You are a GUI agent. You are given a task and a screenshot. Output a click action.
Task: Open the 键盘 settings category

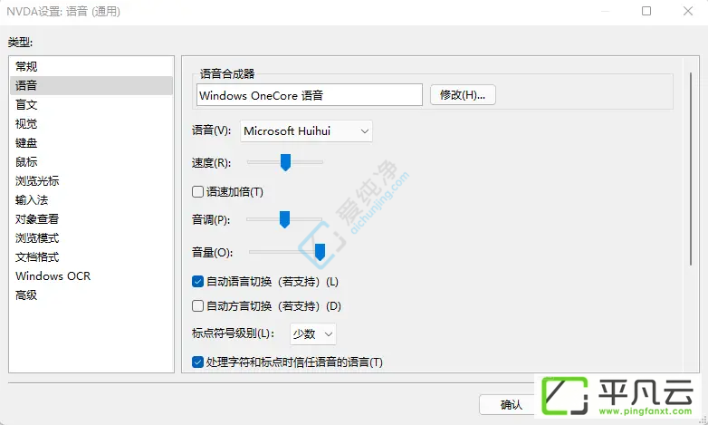(91, 143)
